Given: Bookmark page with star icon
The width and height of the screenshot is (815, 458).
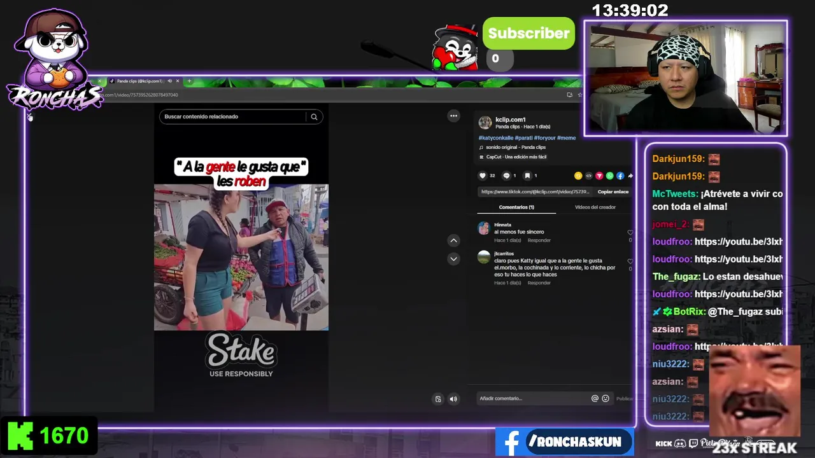Looking at the screenshot, I should point(579,95).
